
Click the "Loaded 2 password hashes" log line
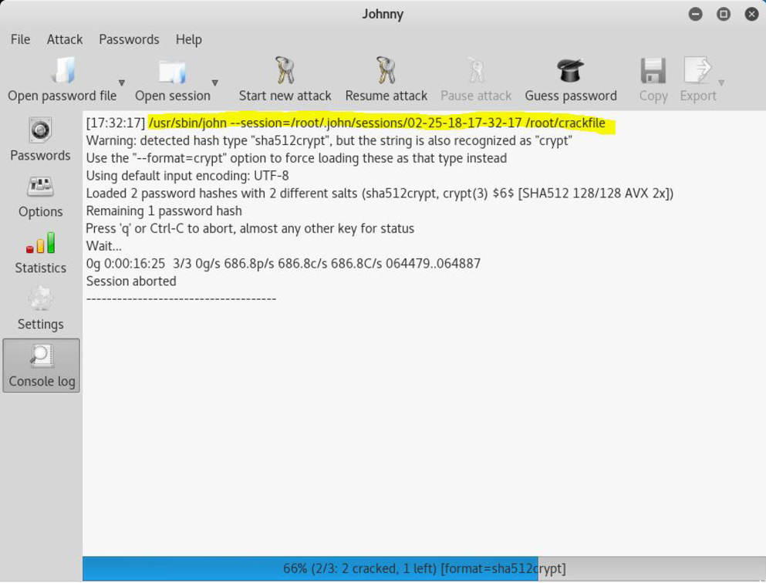point(380,194)
